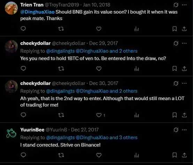Like cheekydollar's Dec 30 tweet
The width and height of the screenshot is (193, 165).
coord(99,115)
